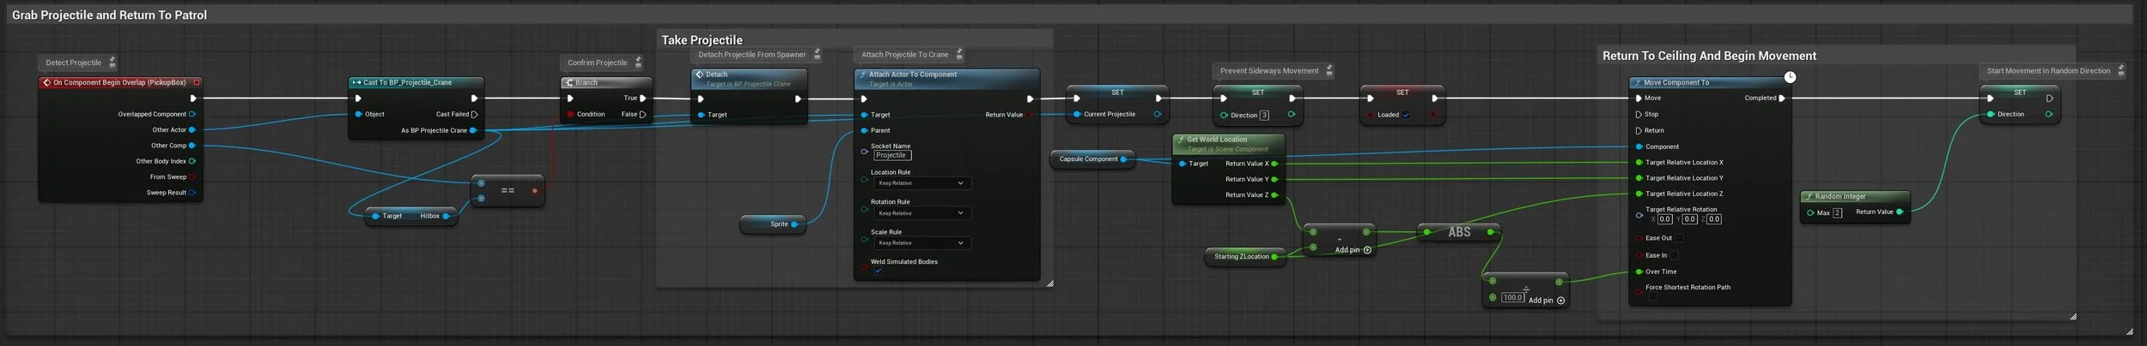The image size is (2147, 346).
Task: Click the function icon on Attach Actor To Component
Action: (x=862, y=75)
